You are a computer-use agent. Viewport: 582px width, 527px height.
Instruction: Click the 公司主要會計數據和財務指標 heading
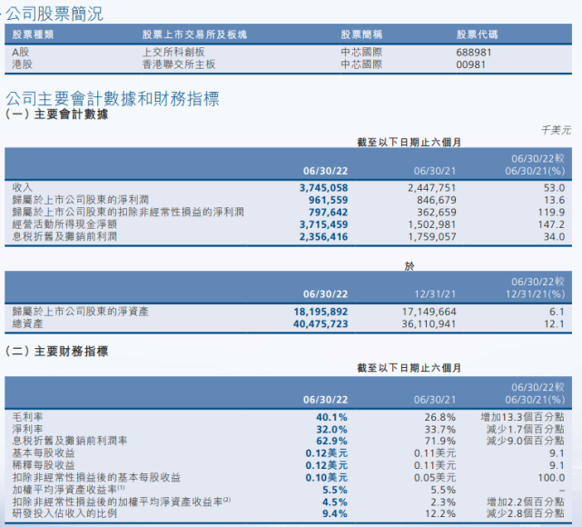pyautogui.click(x=113, y=98)
